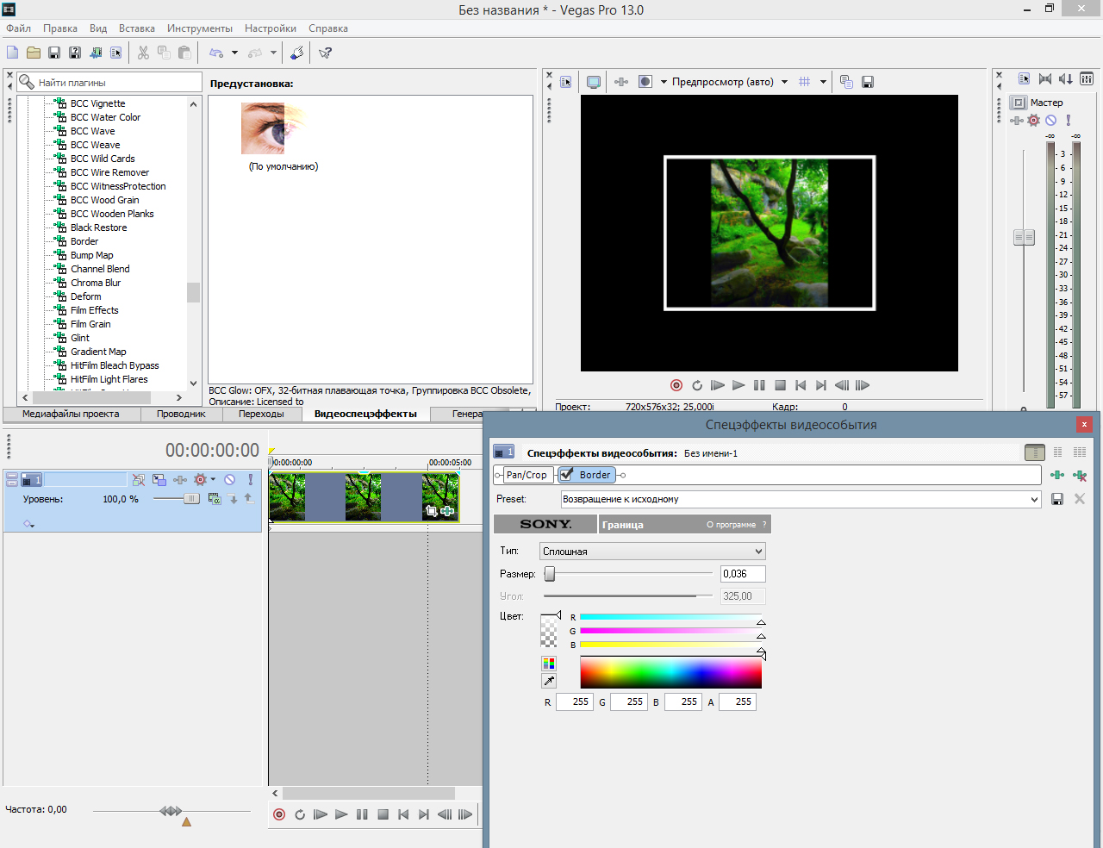The height and width of the screenshot is (848, 1103).
Task: Expand the Тип dropdown set to Сплошная
Action: coord(652,552)
